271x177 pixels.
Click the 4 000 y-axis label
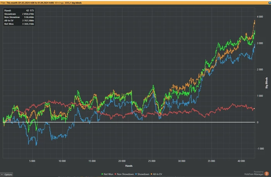click(x=260, y=17)
